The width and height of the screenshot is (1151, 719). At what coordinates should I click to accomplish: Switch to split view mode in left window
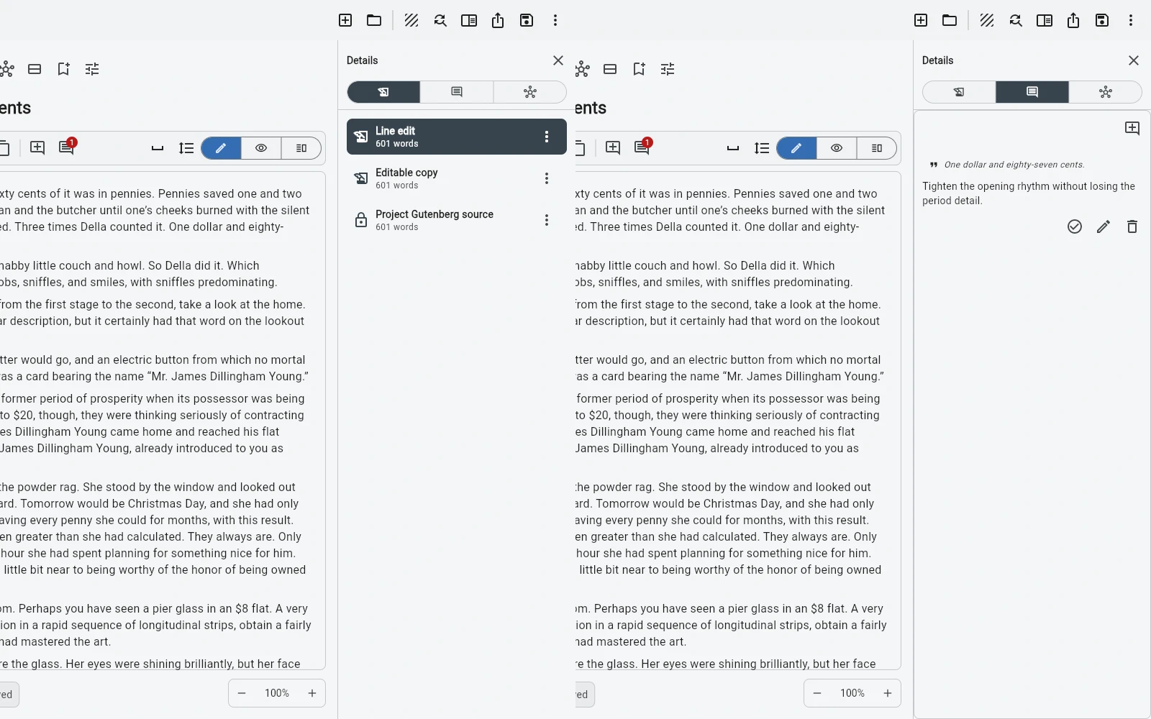301,148
